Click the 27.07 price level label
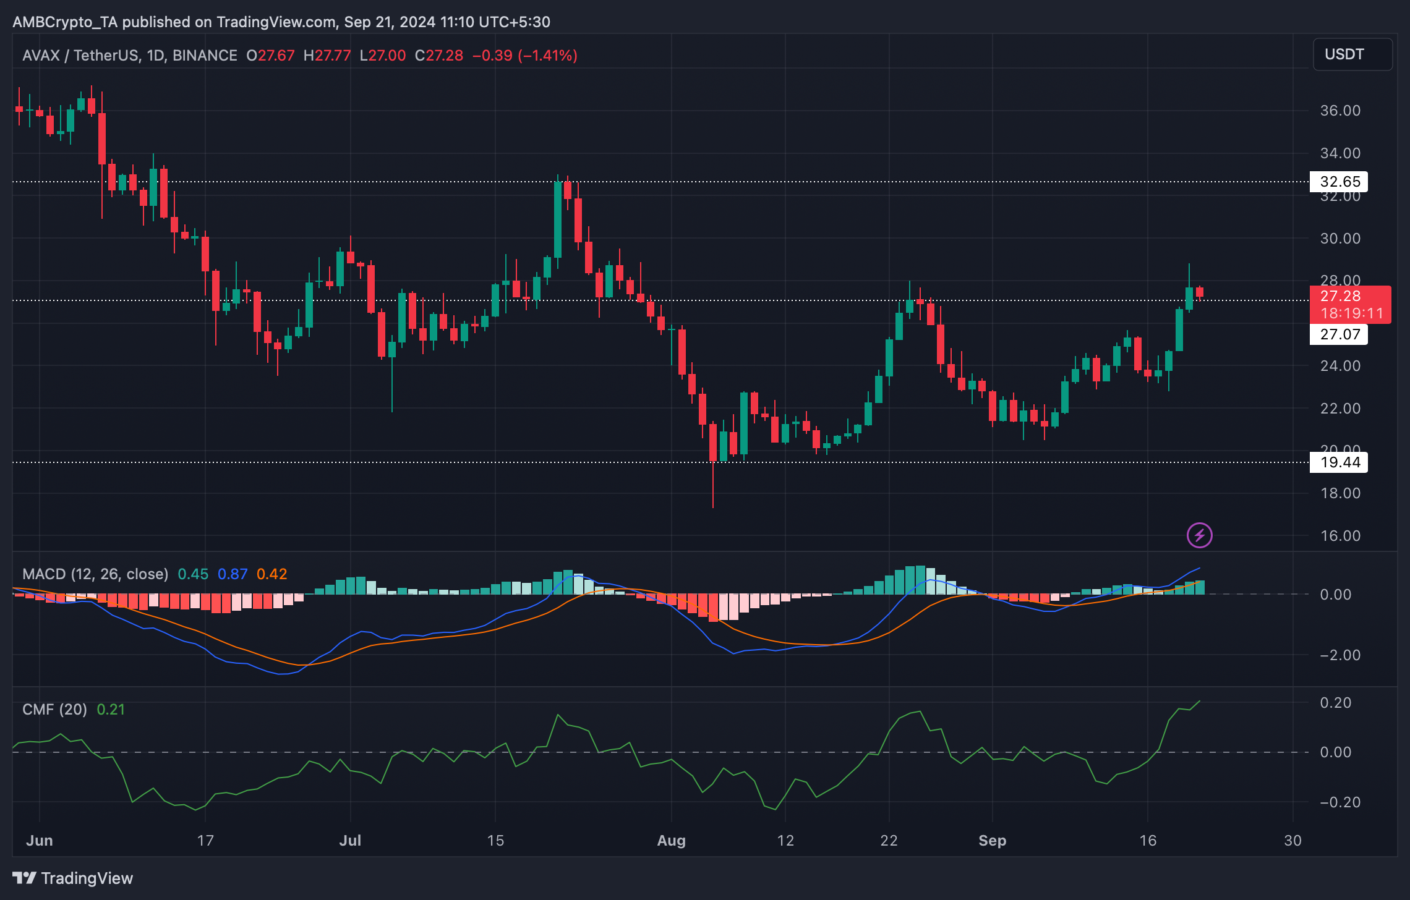 click(x=1339, y=334)
